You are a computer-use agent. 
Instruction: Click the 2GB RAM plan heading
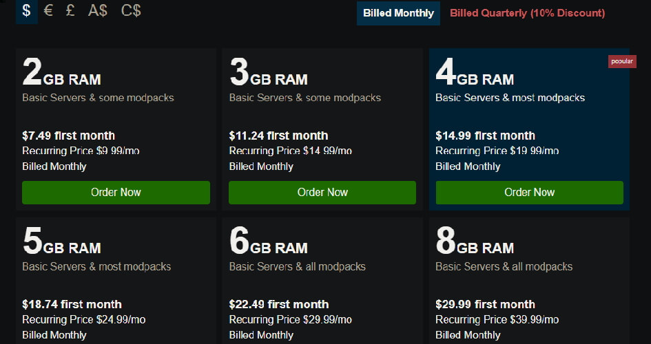61,72
